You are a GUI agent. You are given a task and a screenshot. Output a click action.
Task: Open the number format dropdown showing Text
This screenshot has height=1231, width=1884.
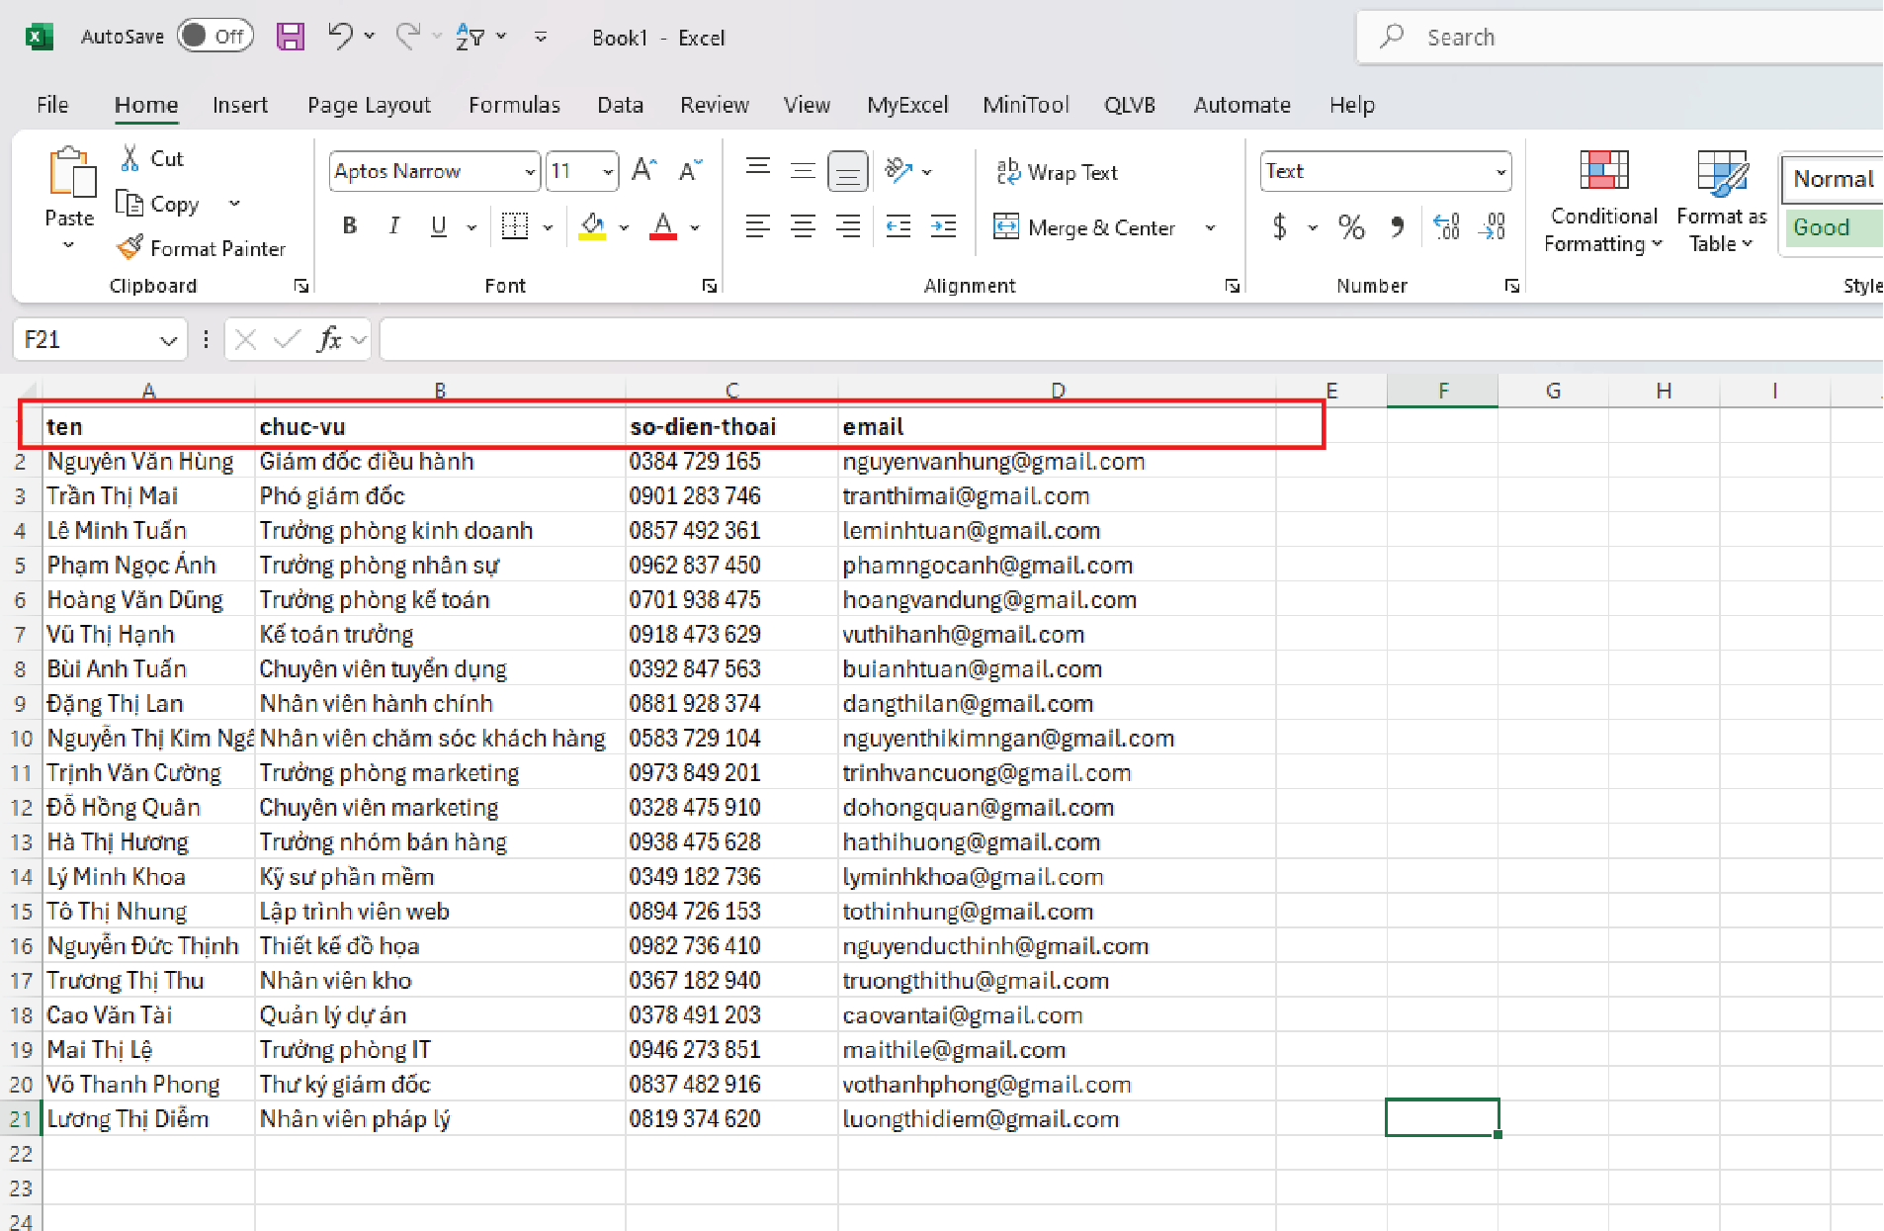point(1500,172)
